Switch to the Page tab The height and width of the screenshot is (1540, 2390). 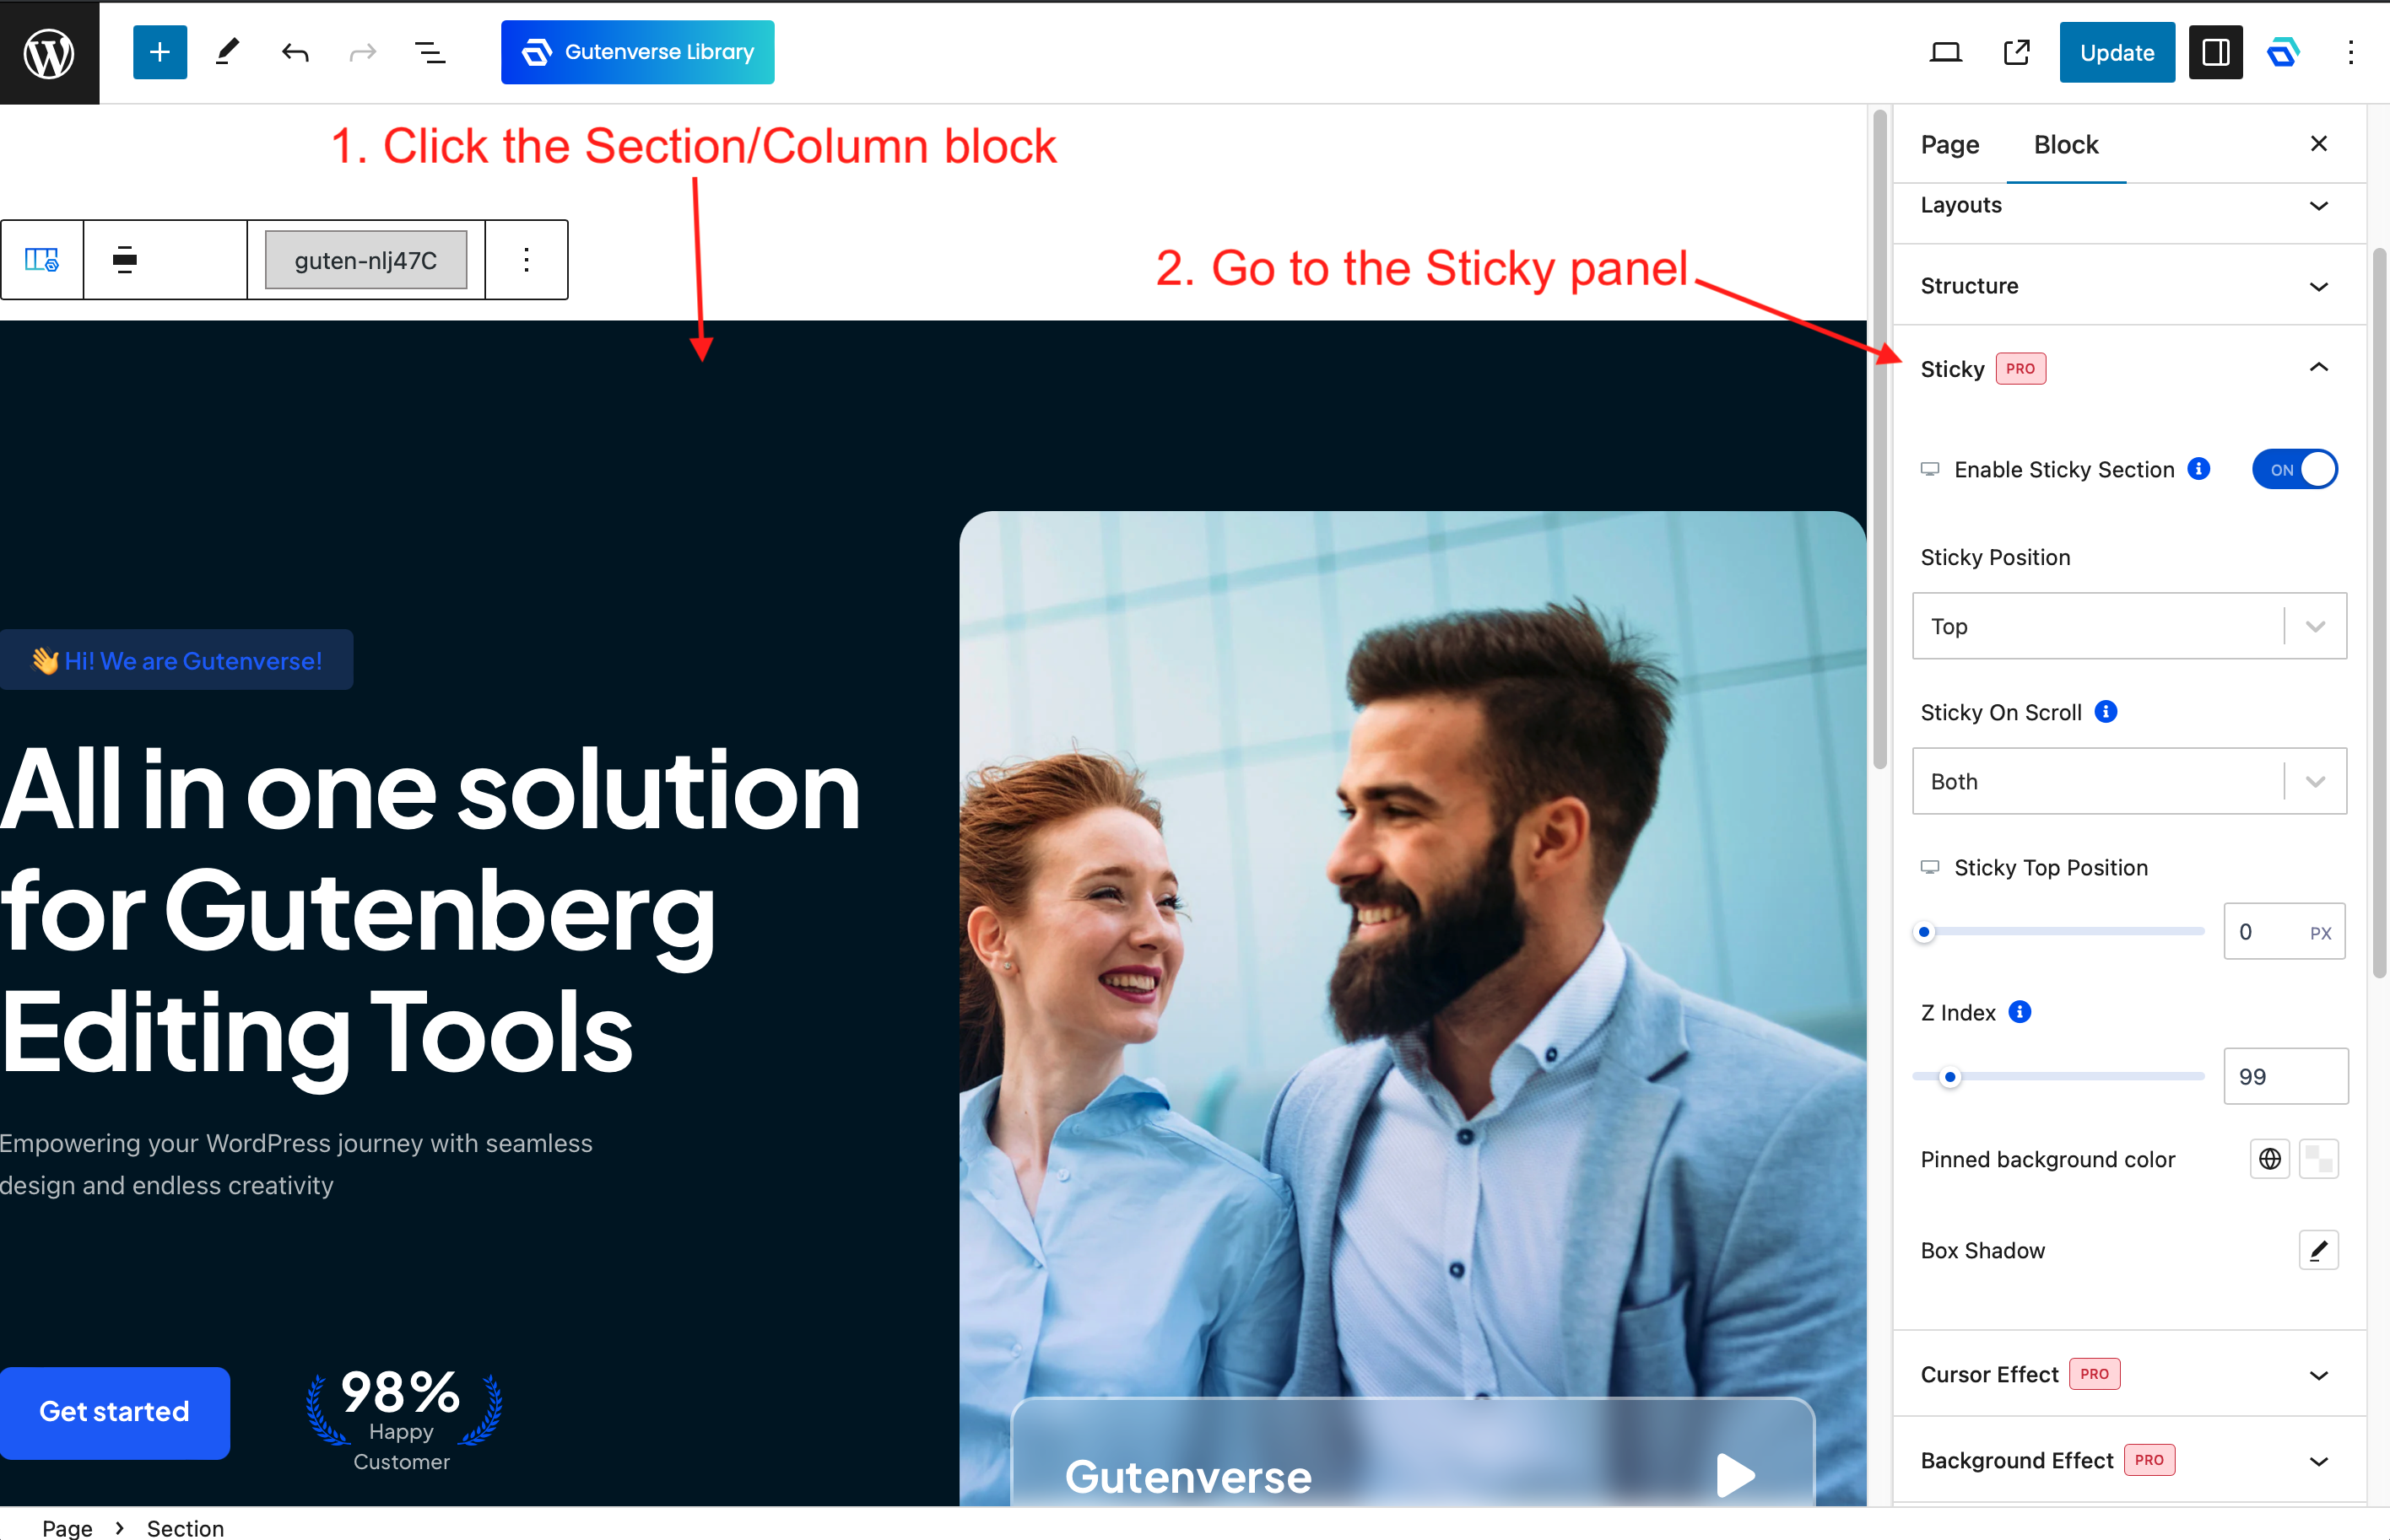point(1949,144)
